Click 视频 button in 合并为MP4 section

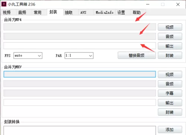(x=170, y=27)
